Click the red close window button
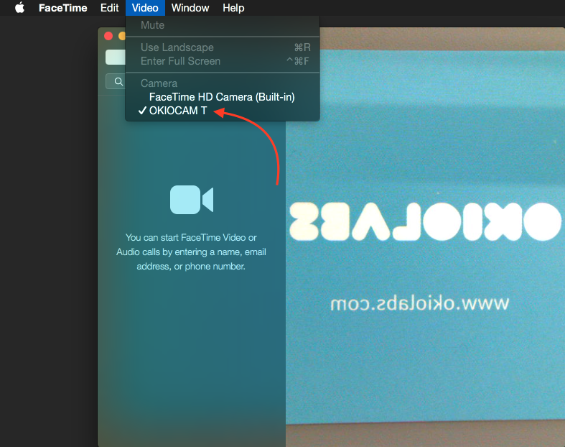 click(108, 36)
